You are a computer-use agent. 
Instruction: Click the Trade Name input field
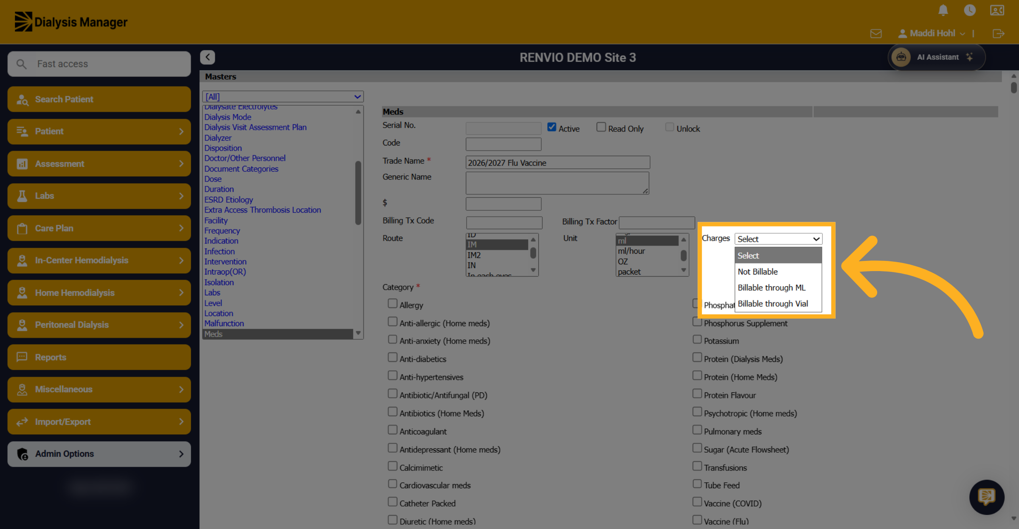click(557, 162)
